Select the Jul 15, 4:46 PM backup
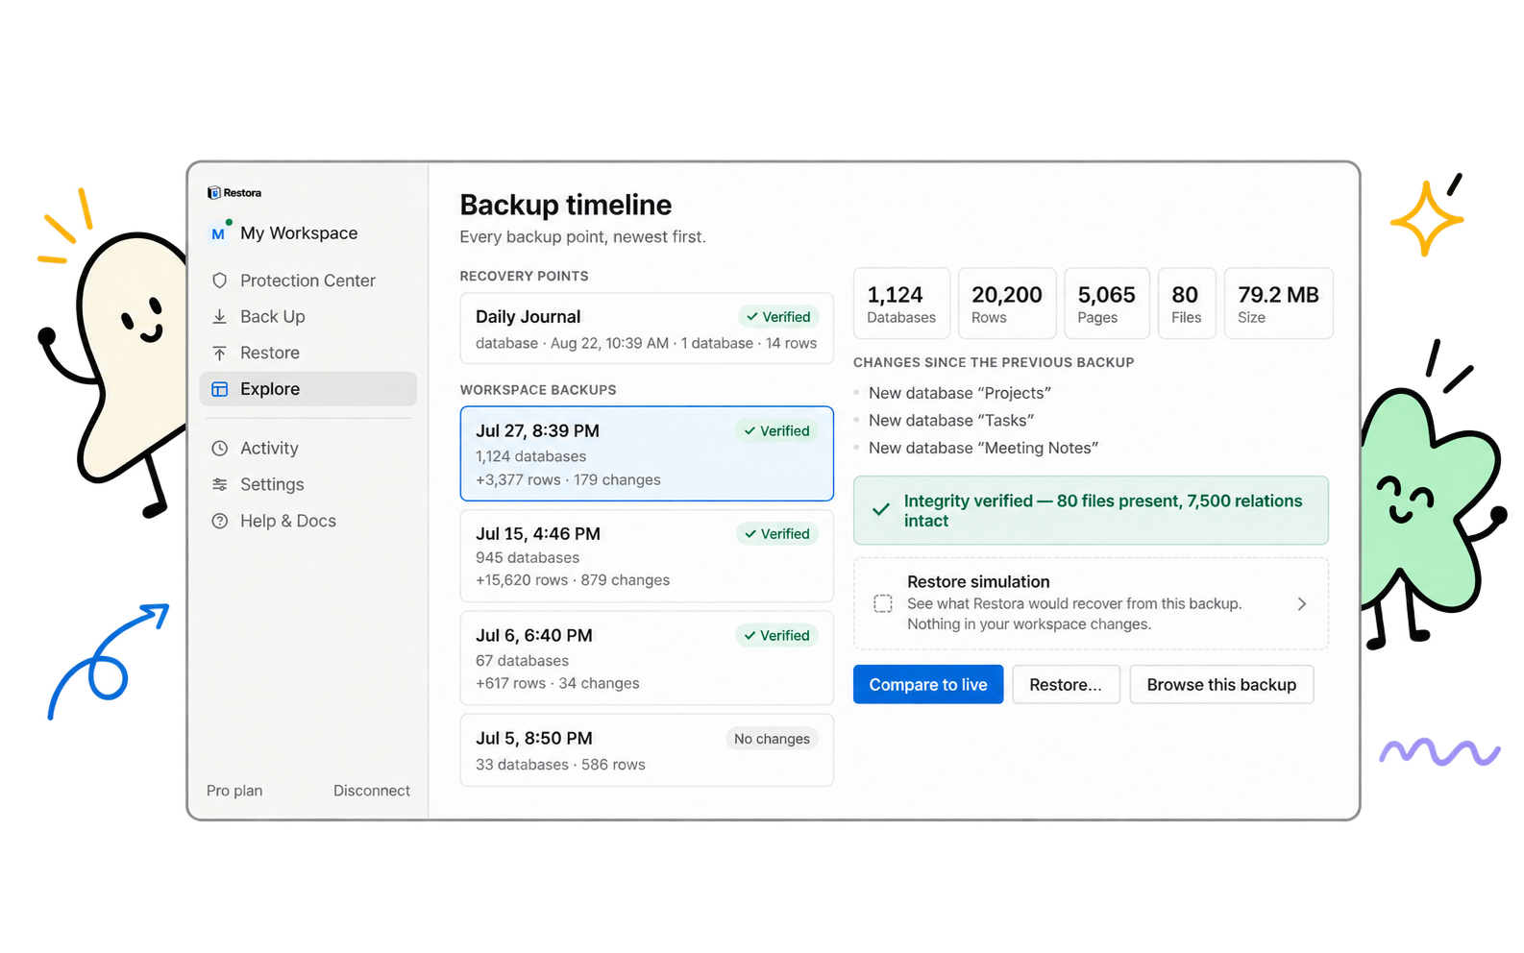The image size is (1524, 953). (x=647, y=556)
